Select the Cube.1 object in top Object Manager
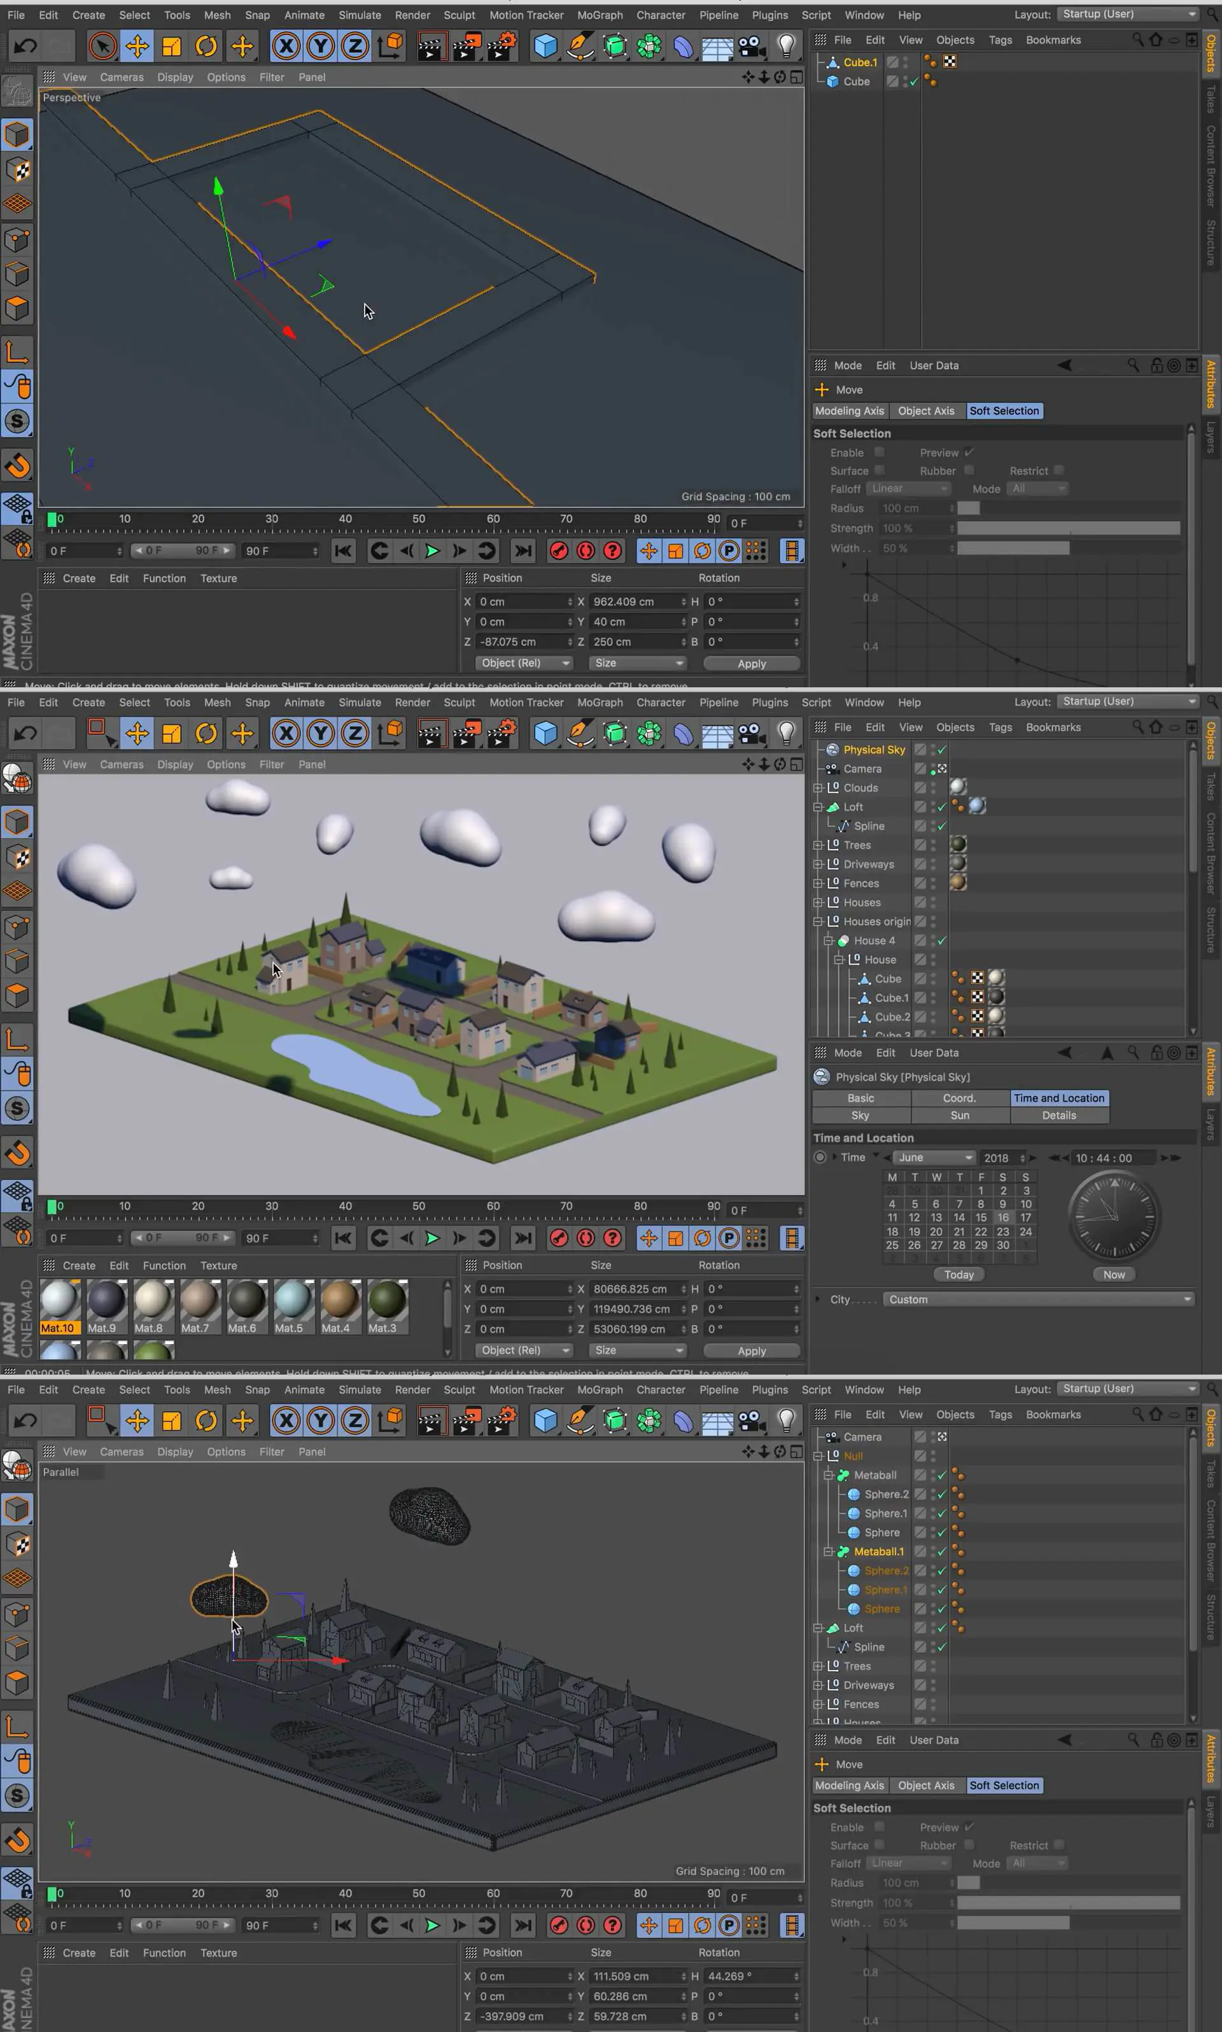 [x=860, y=62]
